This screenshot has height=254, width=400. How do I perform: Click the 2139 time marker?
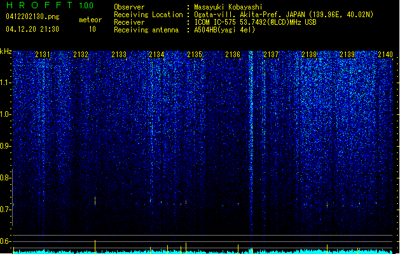tap(347, 55)
